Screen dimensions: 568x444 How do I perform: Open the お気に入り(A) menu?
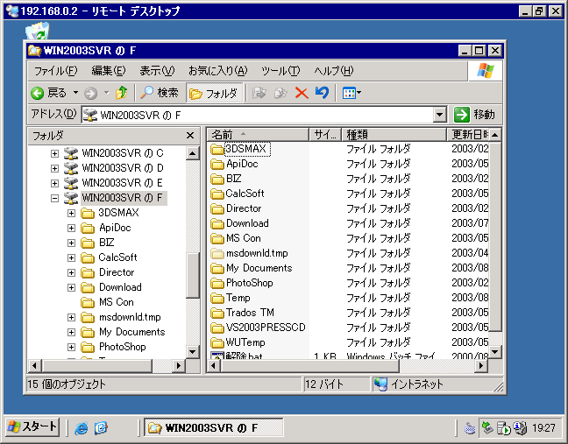click(x=217, y=71)
